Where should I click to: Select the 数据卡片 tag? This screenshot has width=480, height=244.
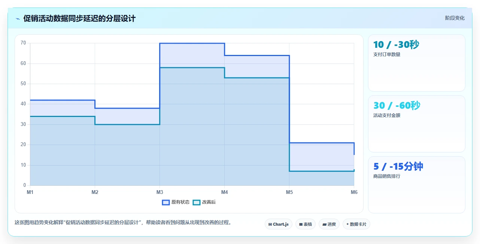tap(356, 224)
